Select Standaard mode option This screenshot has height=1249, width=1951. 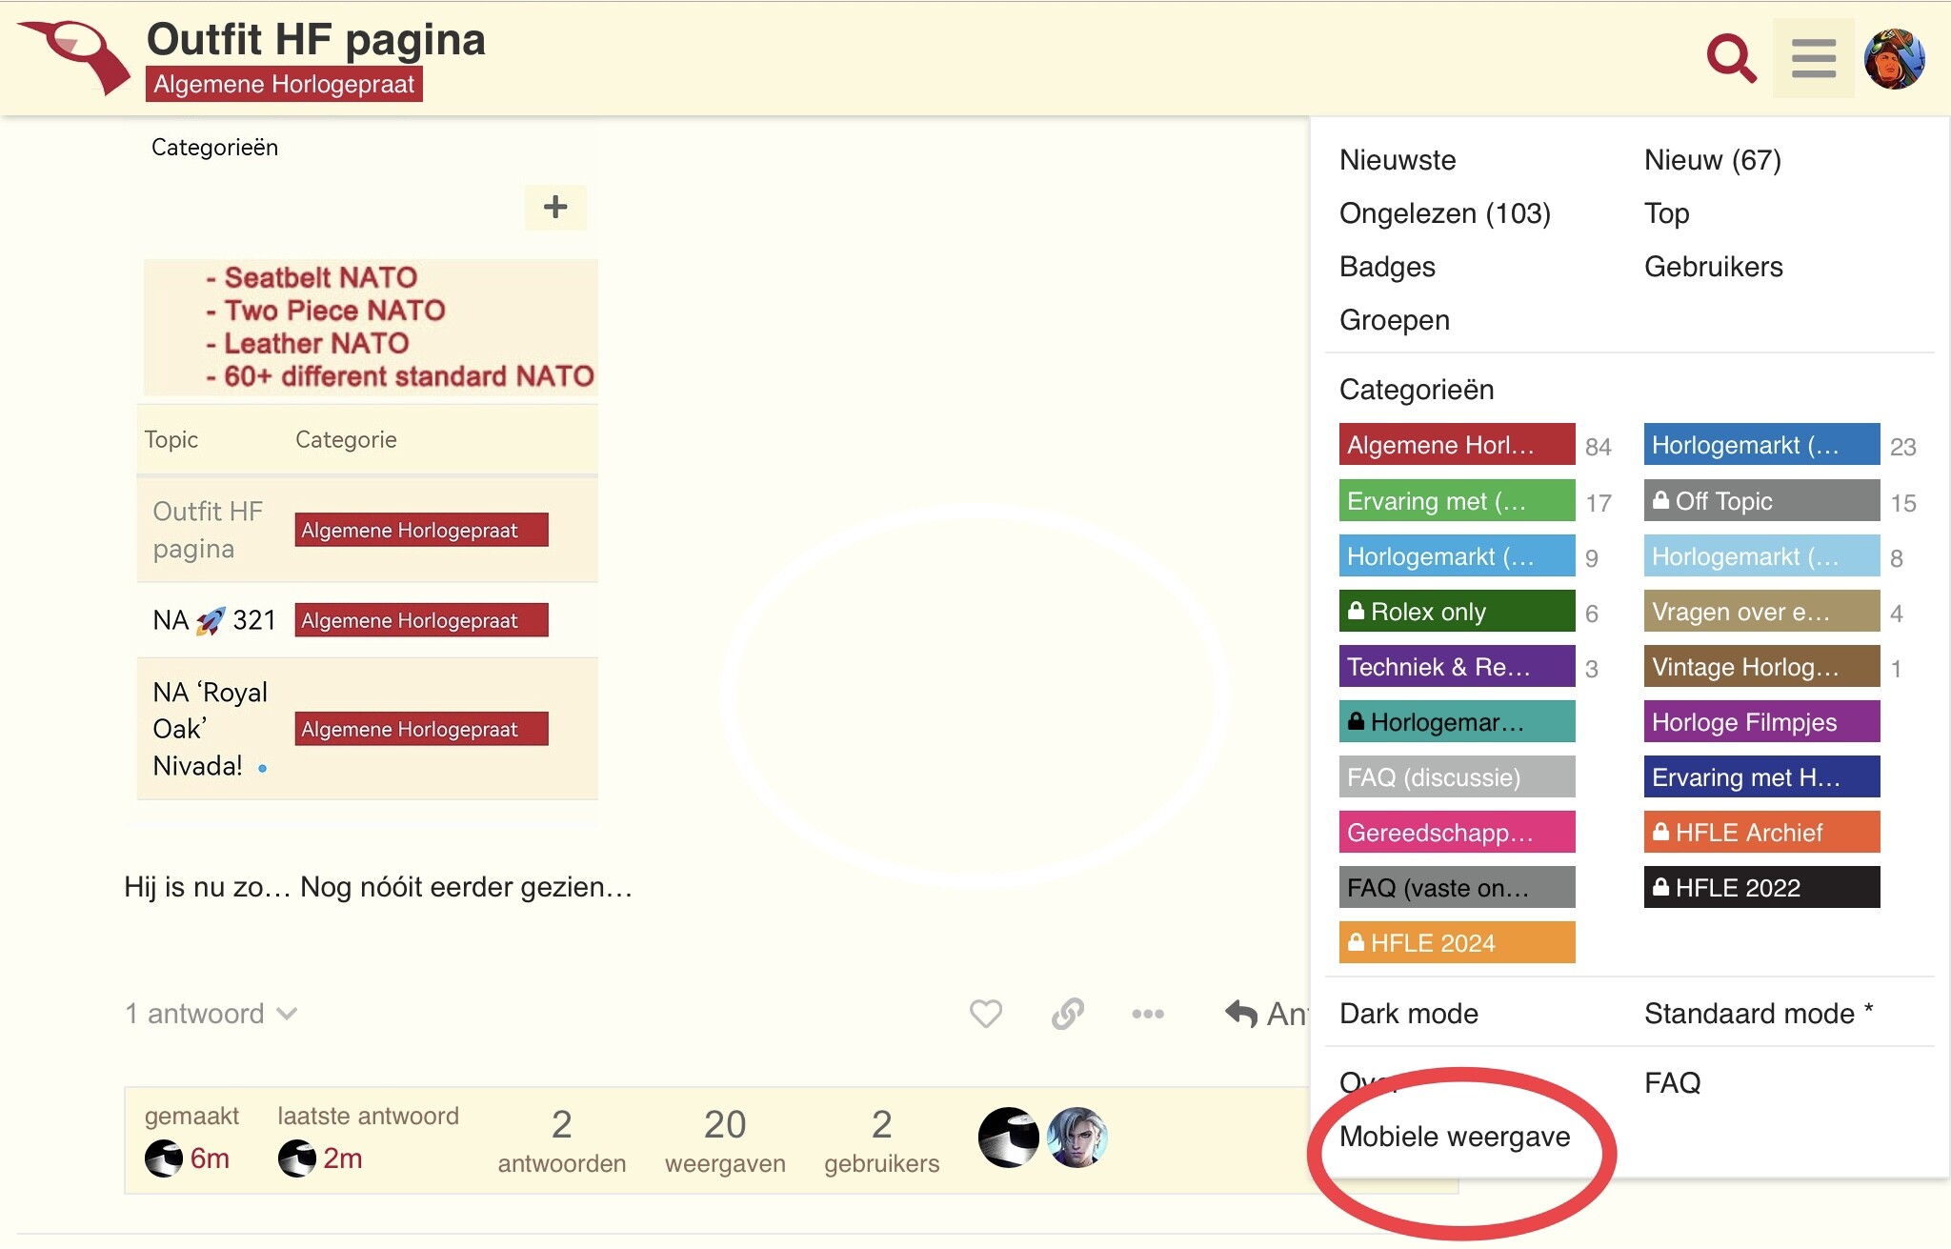[x=1759, y=1014]
